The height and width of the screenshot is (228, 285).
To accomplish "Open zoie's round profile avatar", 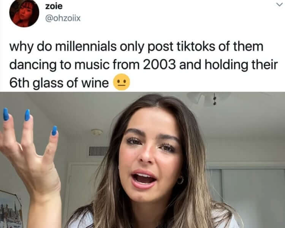I will 24,13.
